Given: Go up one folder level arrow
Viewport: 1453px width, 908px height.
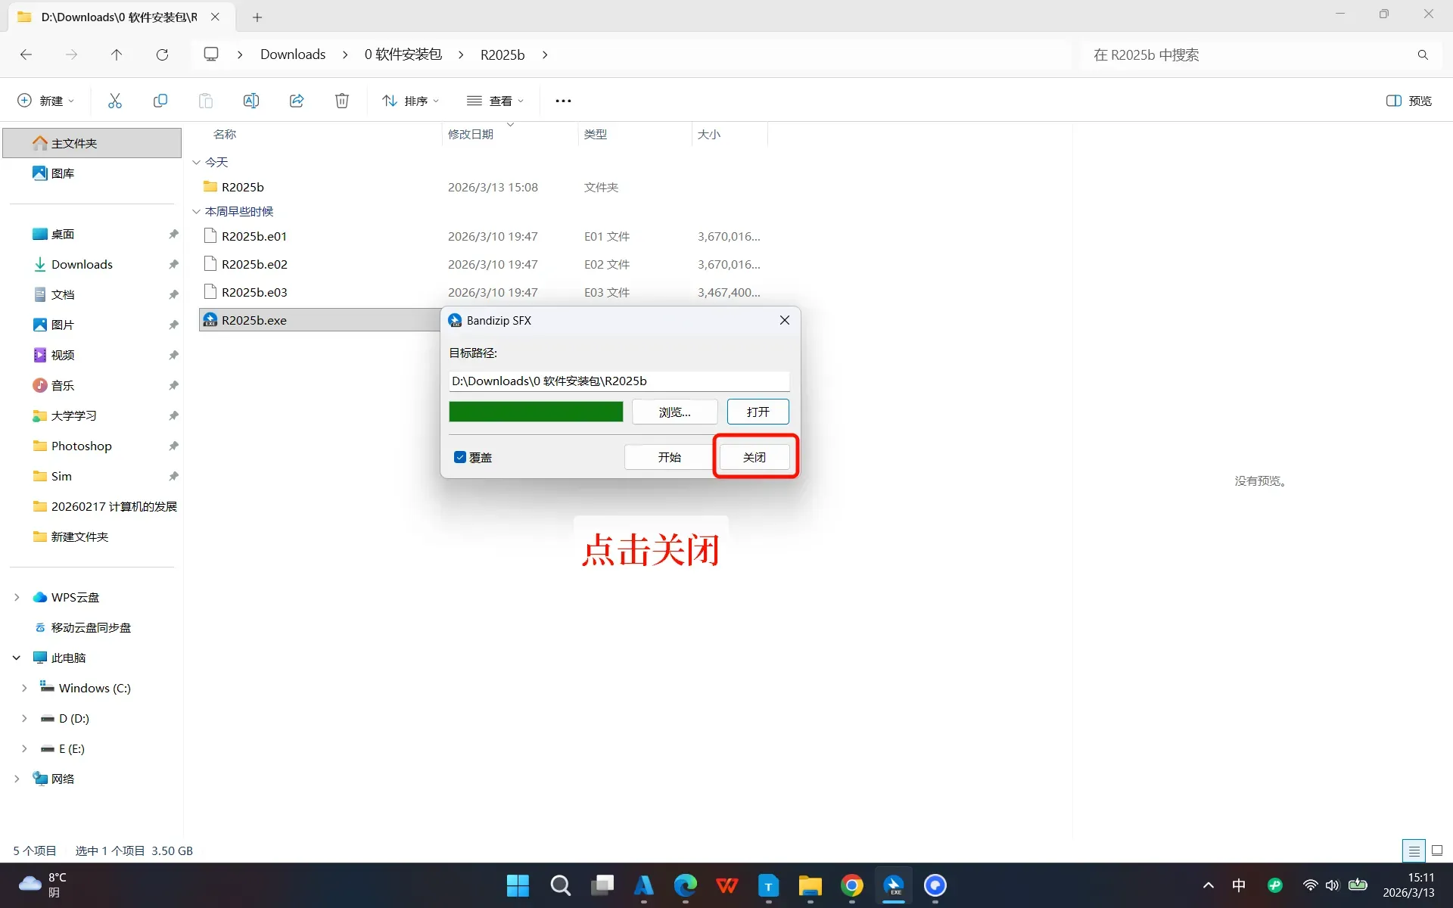Looking at the screenshot, I should click(x=117, y=54).
